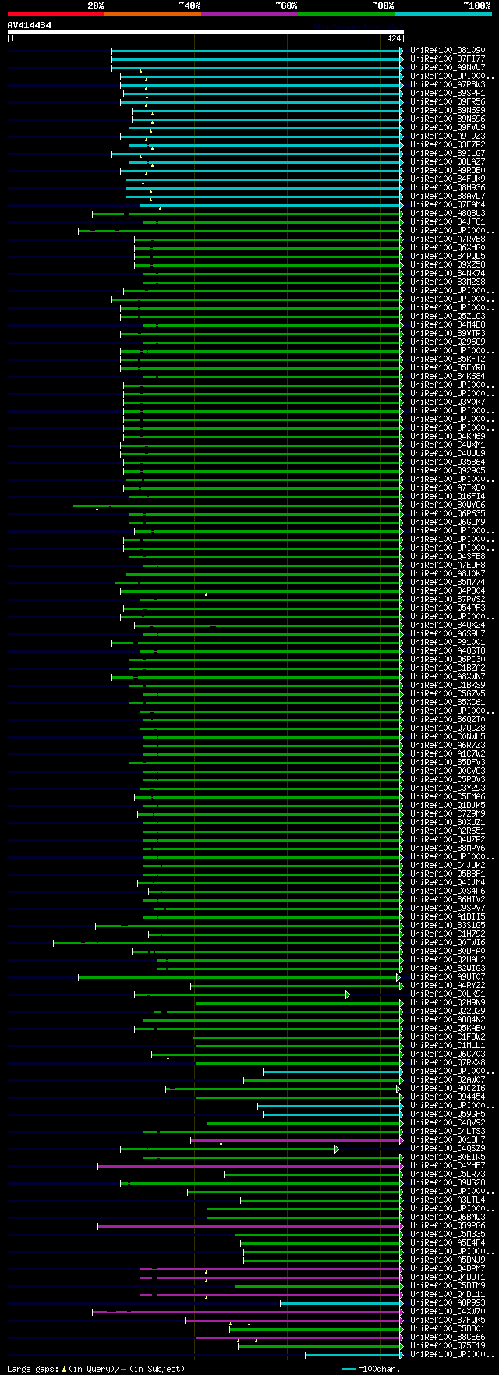Screen dimensions: 499x1375
Task: Select the query name AV414434
Action: pyautogui.click(x=30, y=25)
